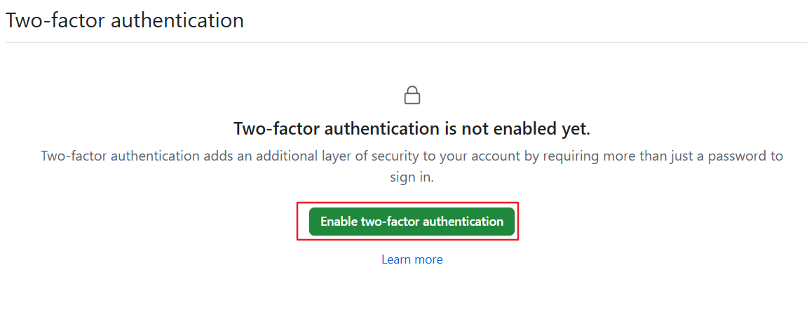807x326 pixels.
Task: Learn more about two-factor authentication
Action: coord(412,259)
